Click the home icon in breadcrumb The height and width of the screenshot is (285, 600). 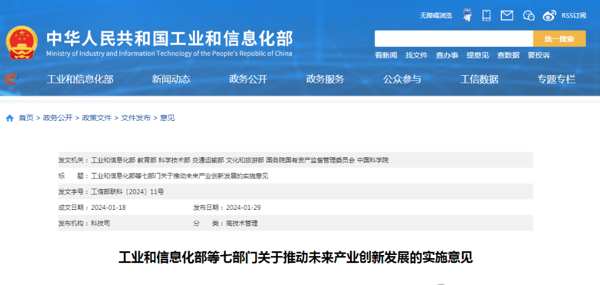tap(10, 118)
